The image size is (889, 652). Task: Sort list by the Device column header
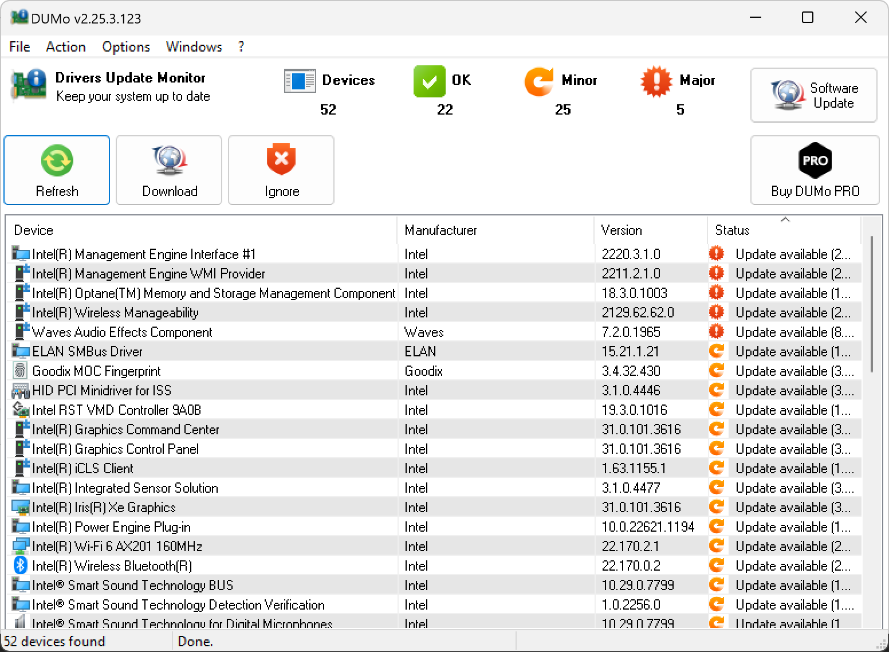pos(202,230)
